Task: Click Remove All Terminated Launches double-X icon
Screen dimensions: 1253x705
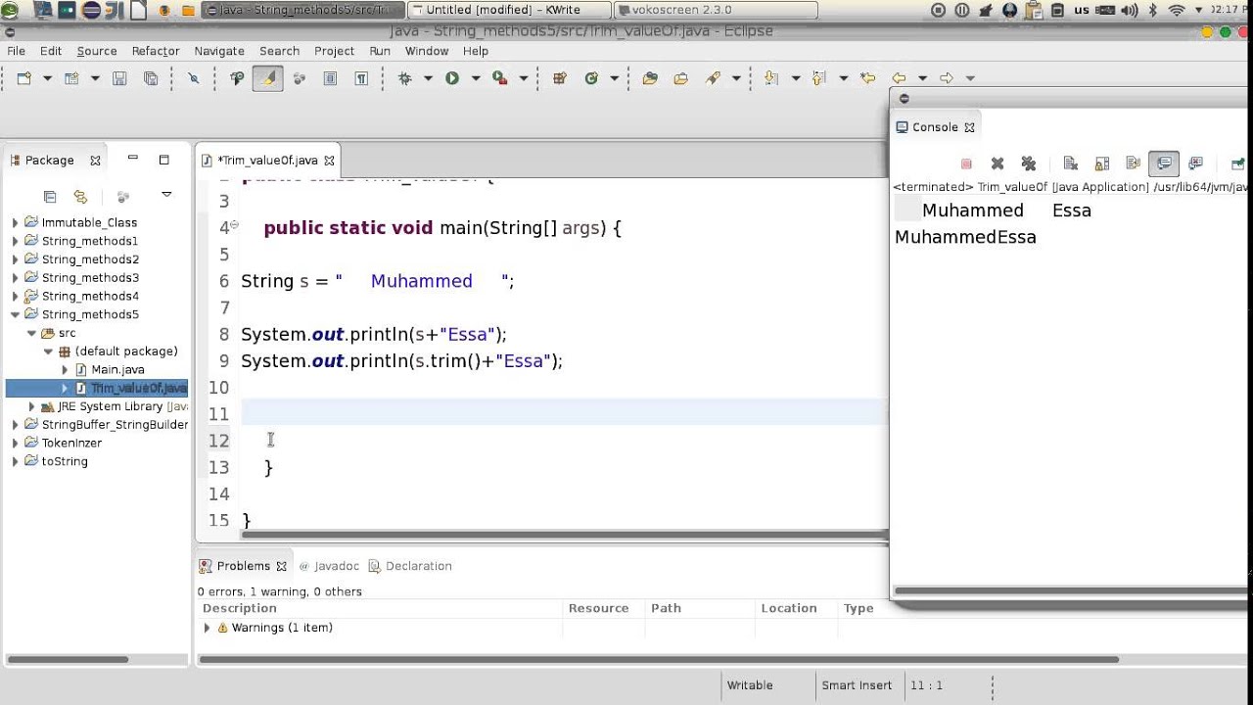Action: coord(1028,164)
